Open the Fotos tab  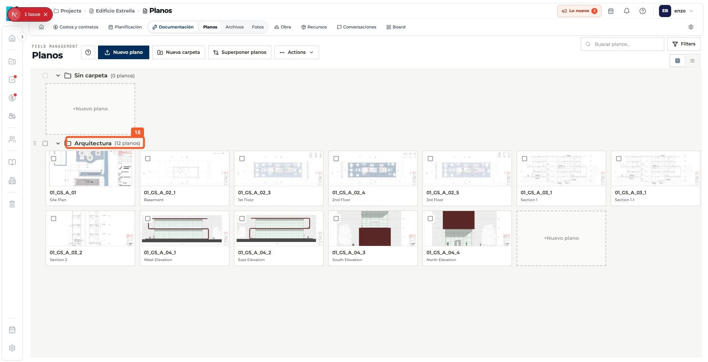(258, 27)
